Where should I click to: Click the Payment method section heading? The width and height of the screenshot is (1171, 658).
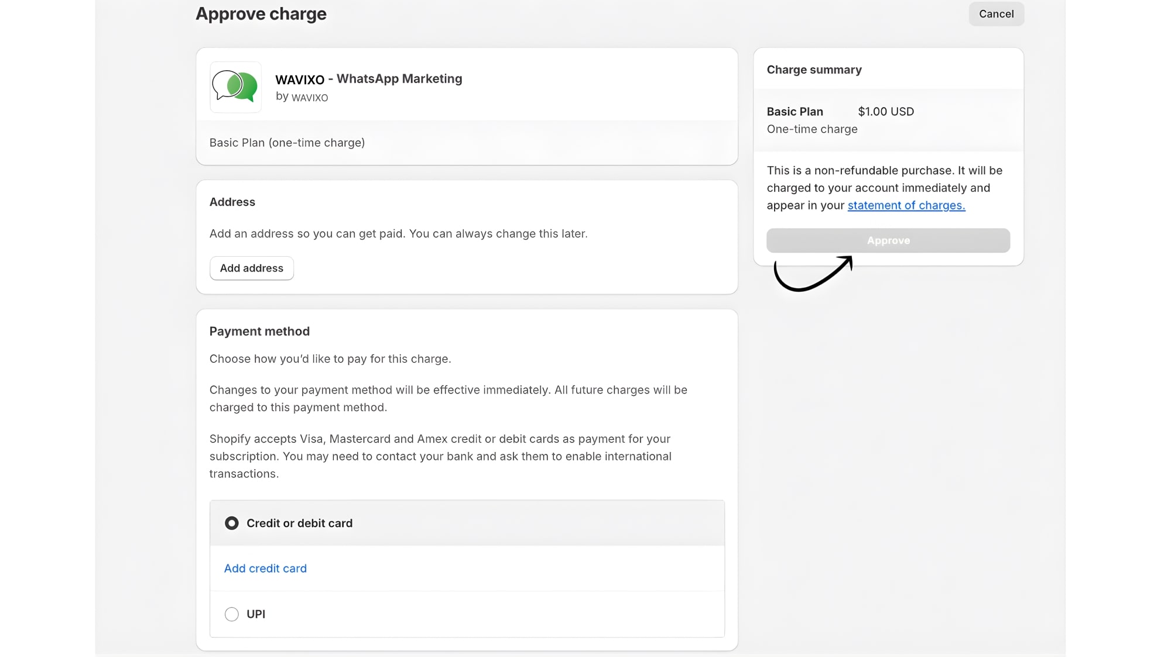[x=259, y=331]
